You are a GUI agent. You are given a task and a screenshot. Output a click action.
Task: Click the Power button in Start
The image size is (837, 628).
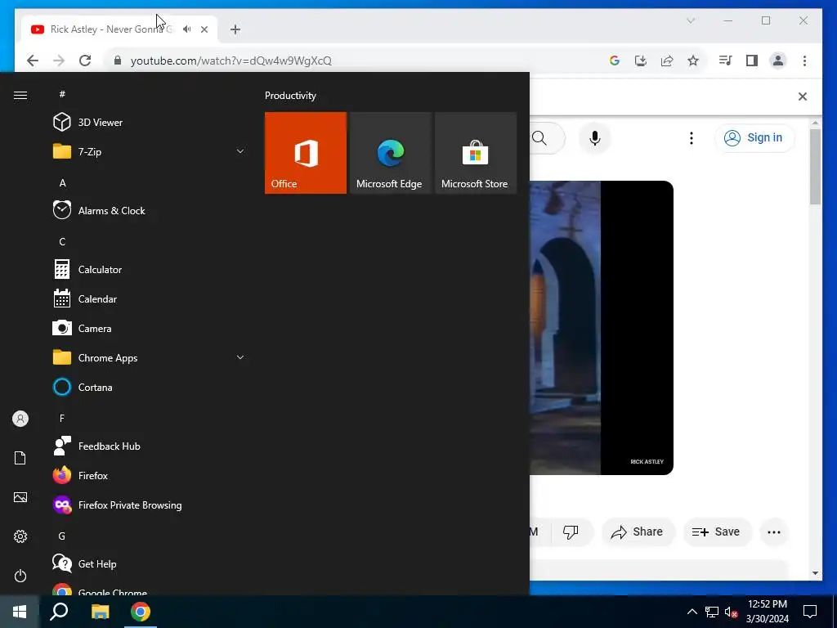click(x=20, y=576)
